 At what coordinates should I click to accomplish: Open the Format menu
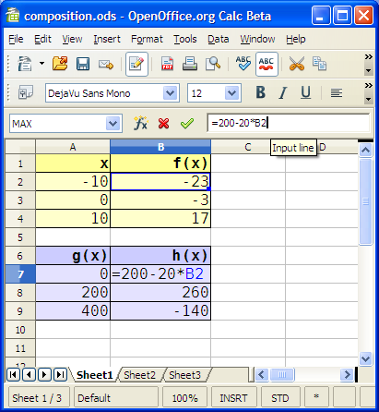(x=147, y=39)
